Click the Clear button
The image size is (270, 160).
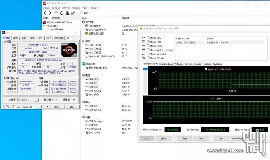184,139
